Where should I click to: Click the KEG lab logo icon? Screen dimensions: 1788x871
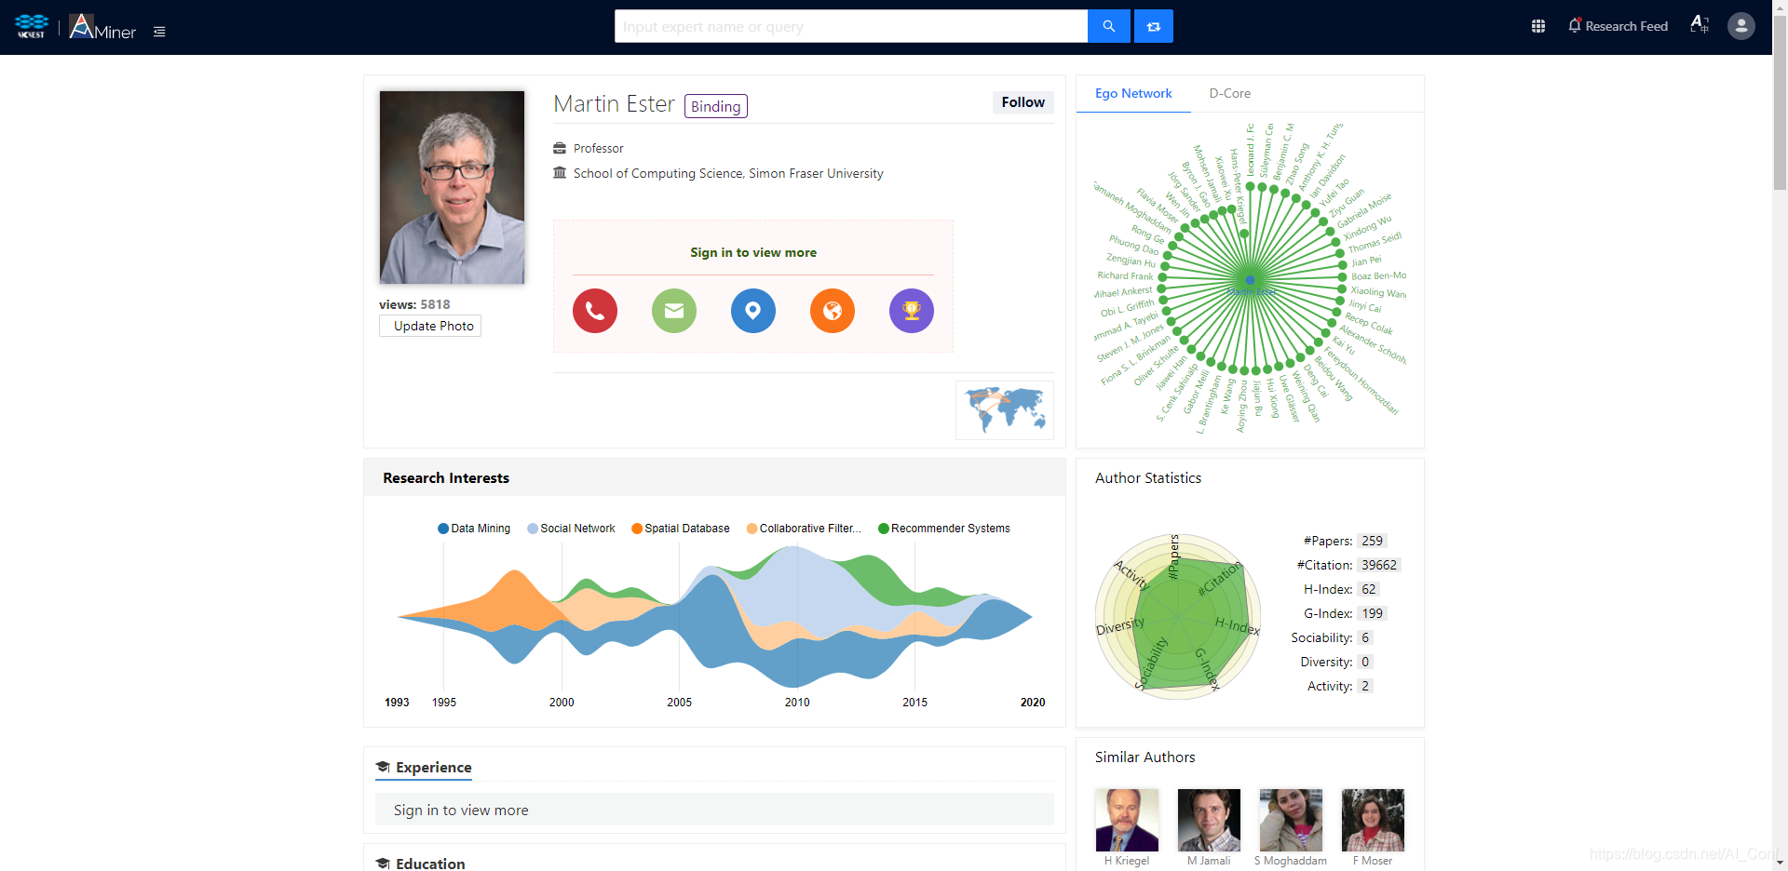point(32,26)
